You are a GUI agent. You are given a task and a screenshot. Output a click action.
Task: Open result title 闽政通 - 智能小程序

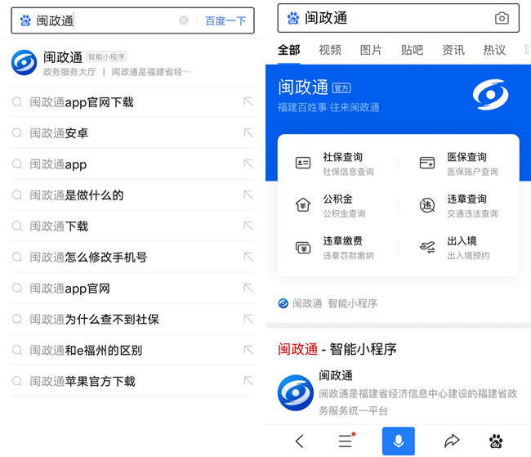pyautogui.click(x=337, y=349)
